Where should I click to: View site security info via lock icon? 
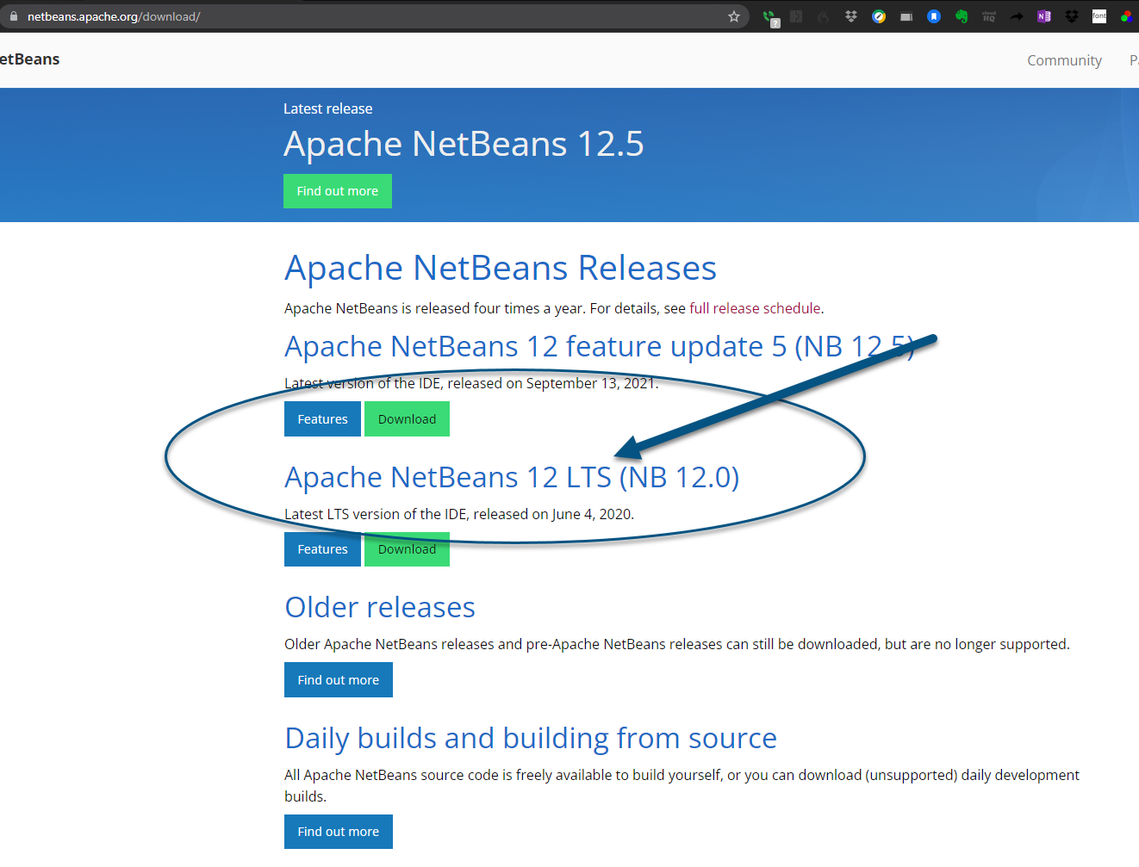tap(14, 16)
